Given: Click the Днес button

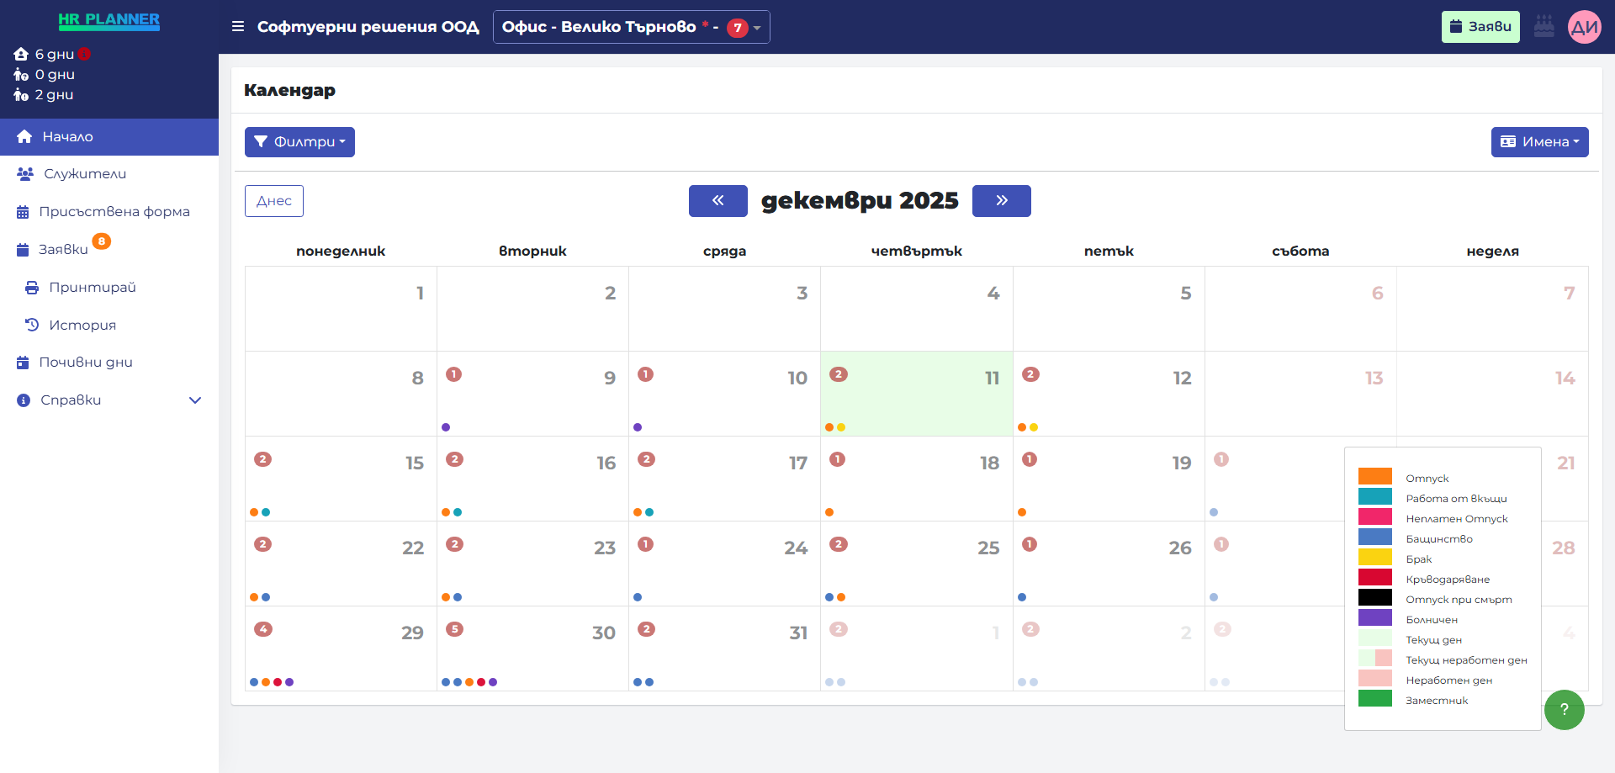Looking at the screenshot, I should [x=273, y=200].
